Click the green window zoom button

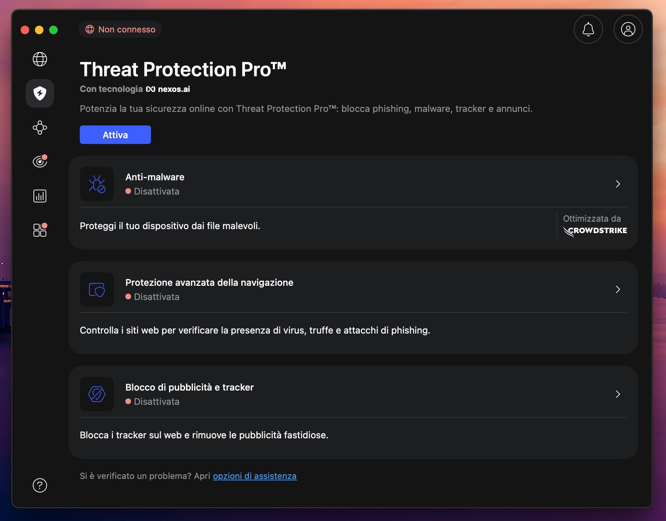(53, 30)
